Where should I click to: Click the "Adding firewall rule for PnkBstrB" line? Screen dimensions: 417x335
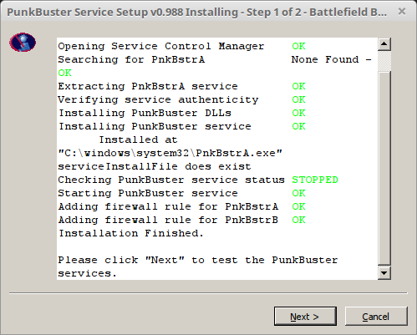pos(168,220)
